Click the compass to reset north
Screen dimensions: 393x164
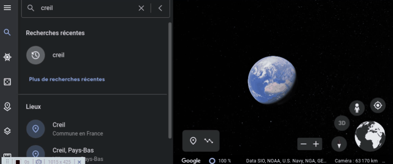point(339,144)
